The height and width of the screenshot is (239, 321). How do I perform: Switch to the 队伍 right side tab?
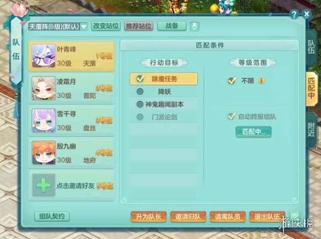point(311,47)
